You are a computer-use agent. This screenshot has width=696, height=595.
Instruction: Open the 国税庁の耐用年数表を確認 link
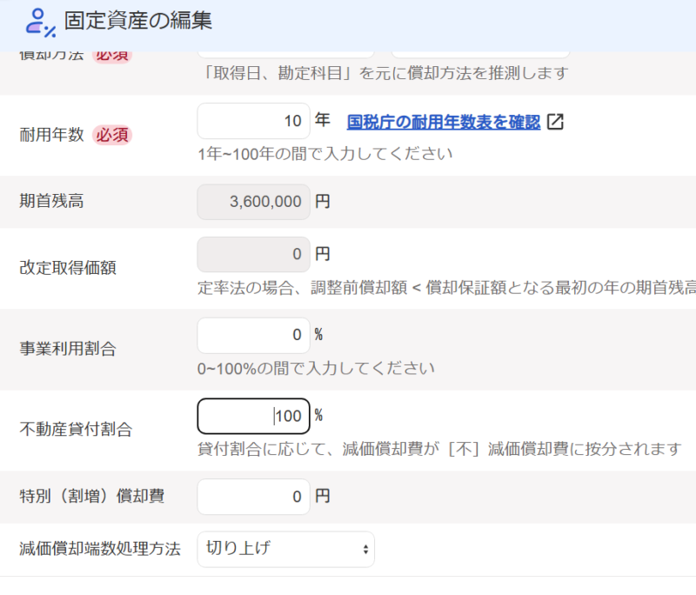click(x=443, y=122)
